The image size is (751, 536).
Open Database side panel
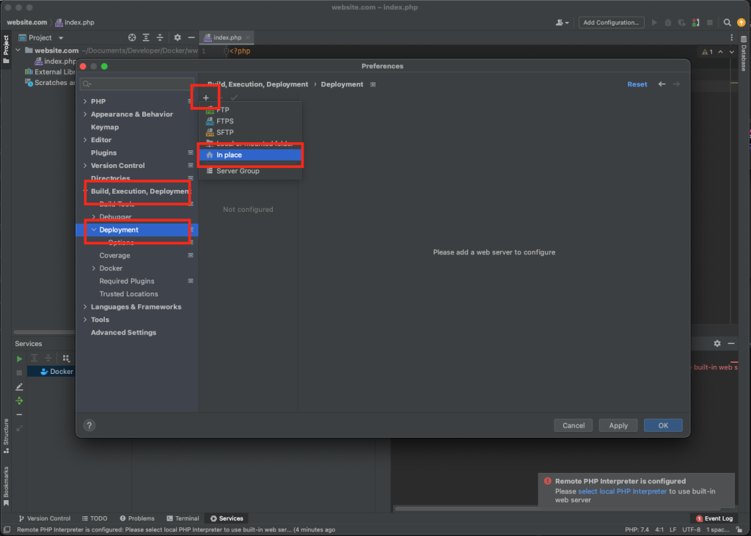[x=744, y=53]
